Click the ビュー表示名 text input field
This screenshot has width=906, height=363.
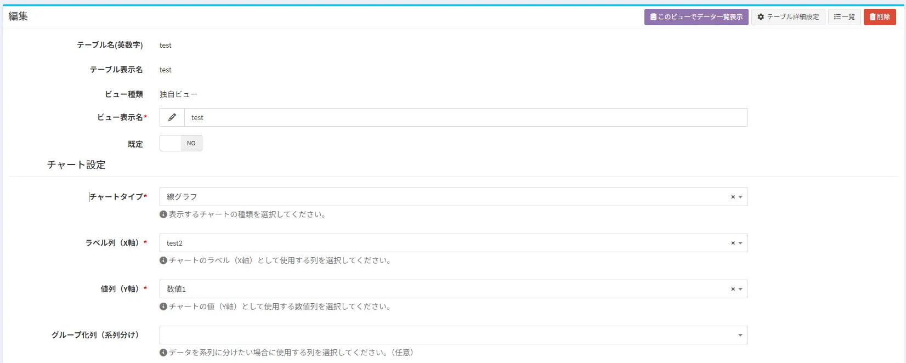[x=465, y=117]
